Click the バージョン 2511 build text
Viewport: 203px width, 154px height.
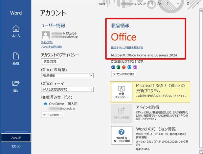click(x=162, y=143)
